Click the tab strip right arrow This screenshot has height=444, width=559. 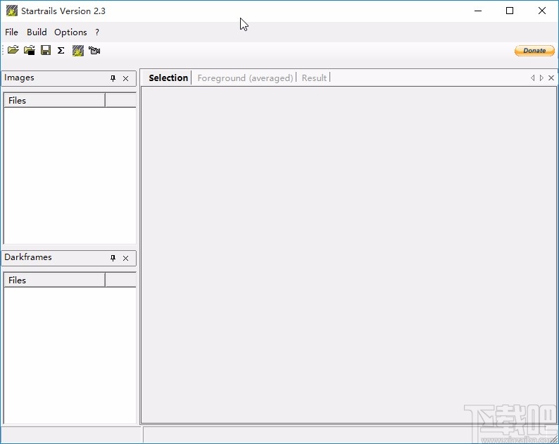541,78
